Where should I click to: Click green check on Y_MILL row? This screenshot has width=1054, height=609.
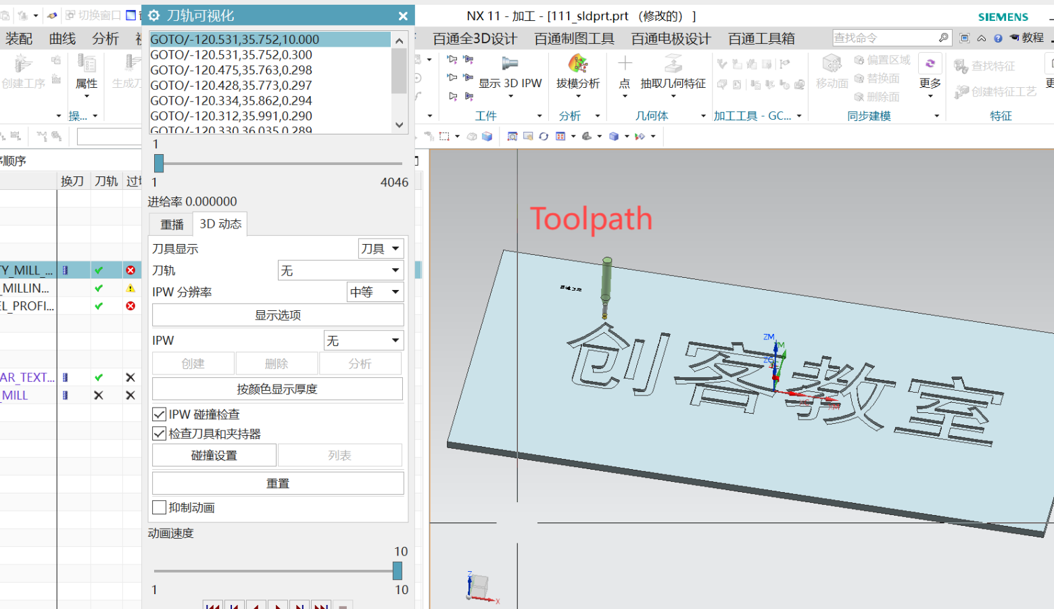pos(99,270)
